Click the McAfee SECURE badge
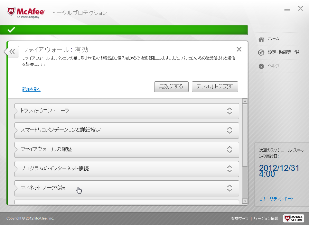The height and width of the screenshot is (225, 309). click(x=293, y=218)
